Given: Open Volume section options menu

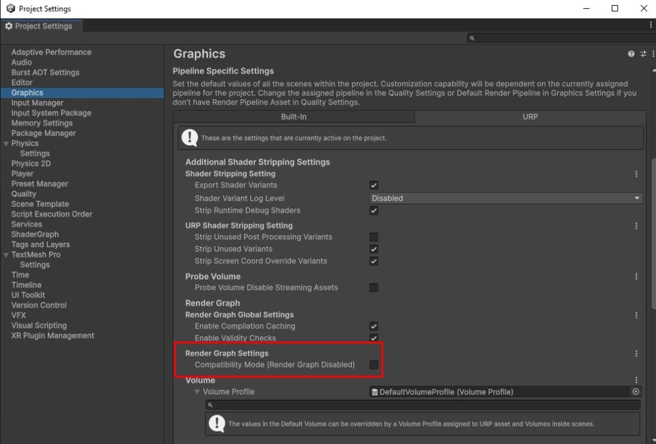Looking at the screenshot, I should (x=636, y=380).
